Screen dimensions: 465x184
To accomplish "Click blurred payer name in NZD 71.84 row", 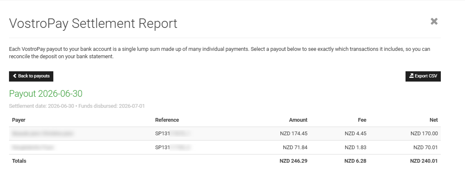I will 33,147.
